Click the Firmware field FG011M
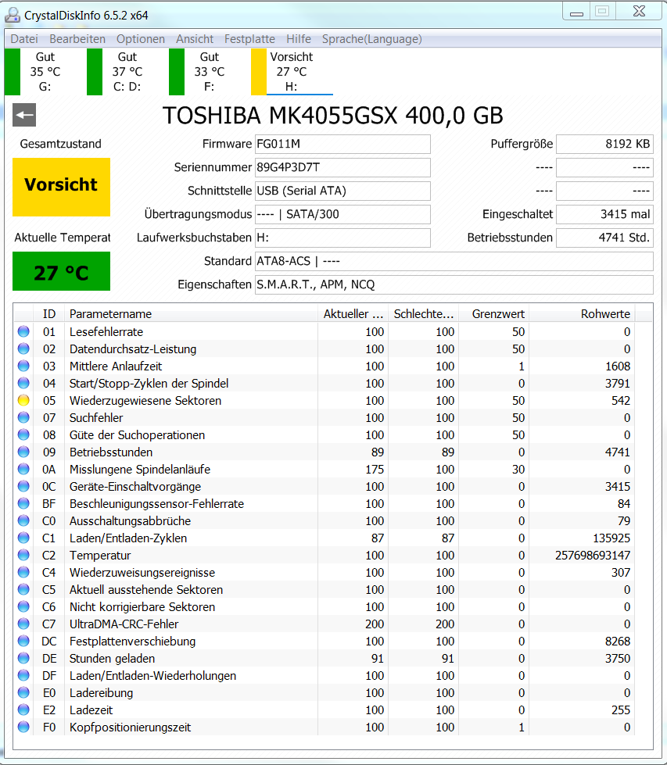Image resolution: width=667 pixels, height=765 pixels. (342, 144)
